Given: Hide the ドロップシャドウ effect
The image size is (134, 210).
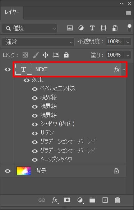Looking at the screenshot, I should 35,160.
